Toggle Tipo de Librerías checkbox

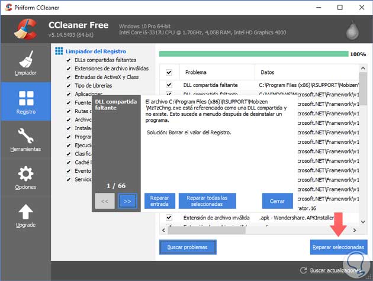click(69, 86)
